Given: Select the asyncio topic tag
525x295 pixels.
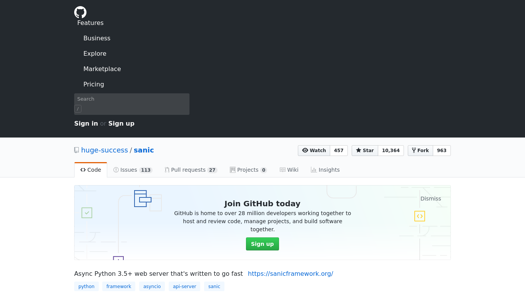Looking at the screenshot, I should (x=152, y=286).
